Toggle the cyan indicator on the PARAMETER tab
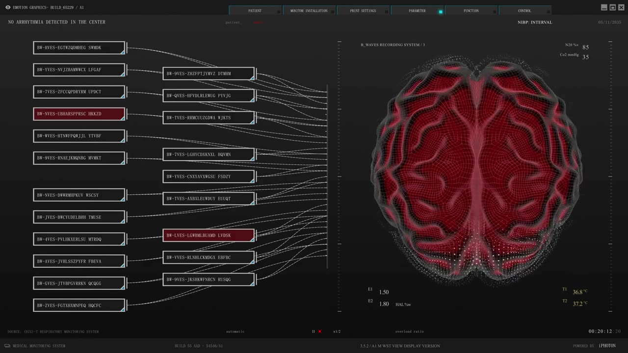The image size is (628, 353). [x=441, y=12]
